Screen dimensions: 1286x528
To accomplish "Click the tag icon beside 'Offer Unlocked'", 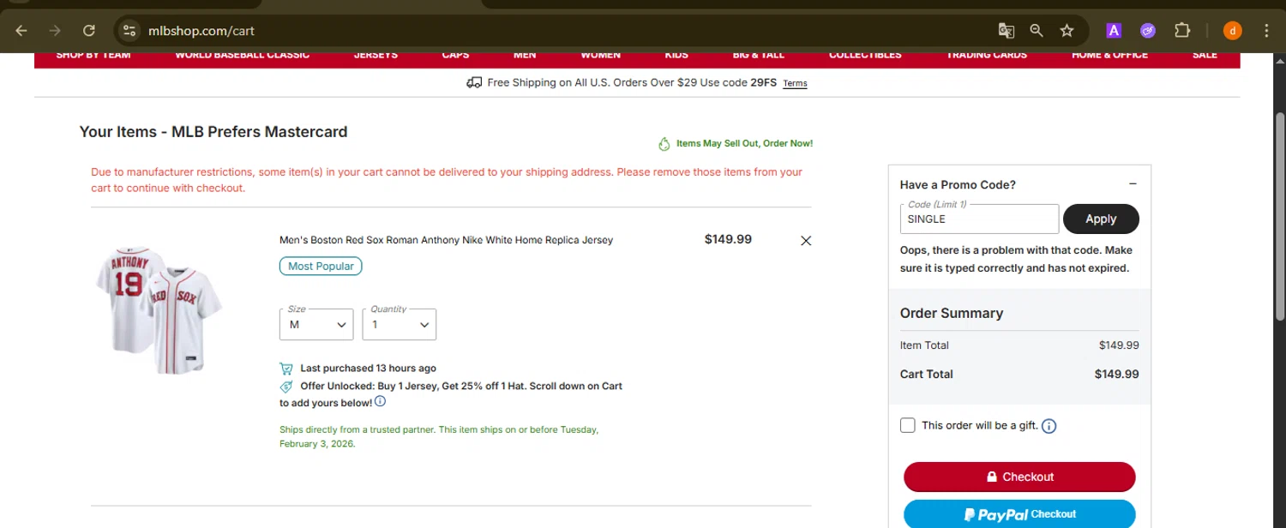I will click(x=286, y=387).
